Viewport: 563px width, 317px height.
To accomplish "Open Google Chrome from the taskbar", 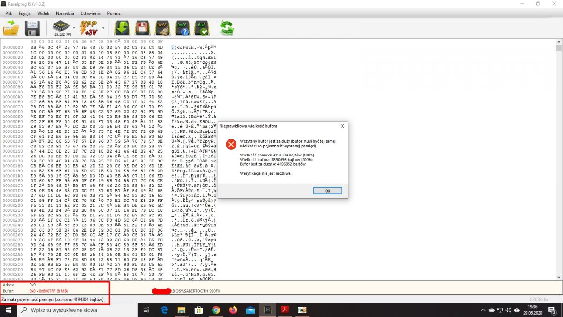I will click(x=216, y=310).
